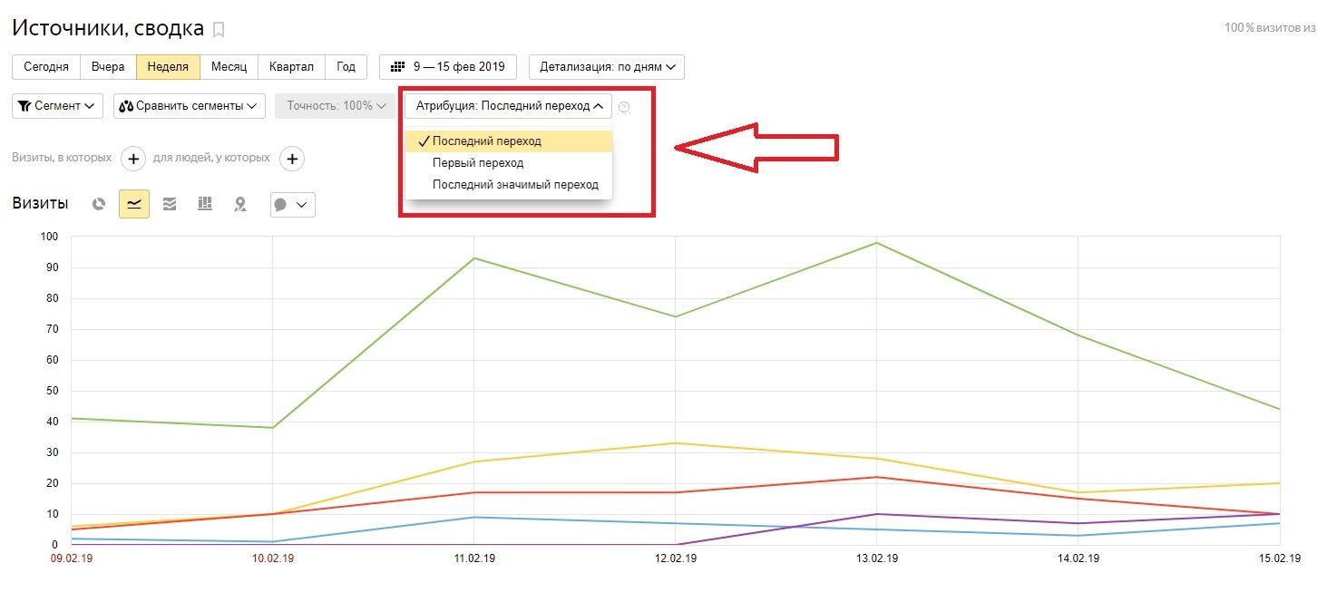This screenshot has width=1317, height=602.
Task: Expand the 'Сегмент' dropdown
Action: pyautogui.click(x=57, y=106)
